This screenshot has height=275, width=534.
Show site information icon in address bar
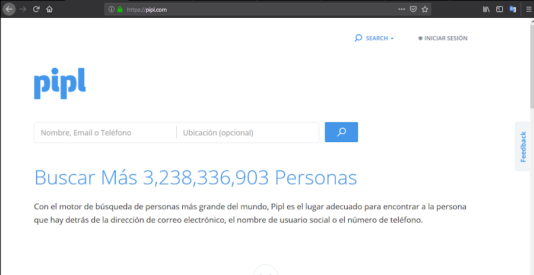click(x=112, y=10)
